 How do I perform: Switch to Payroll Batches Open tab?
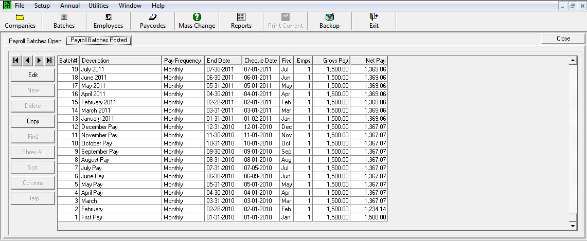pos(35,41)
